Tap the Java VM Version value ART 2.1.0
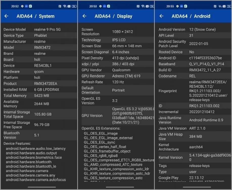232x190 pixels. pyautogui.click(x=197, y=128)
